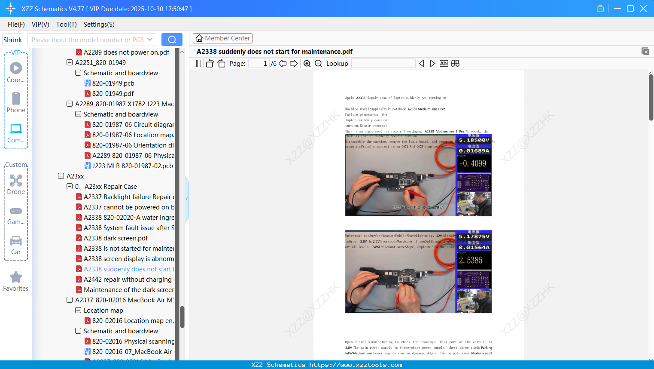Open the Course section in sidebar
Image resolution: width=654 pixels, height=369 pixels.
16,72
